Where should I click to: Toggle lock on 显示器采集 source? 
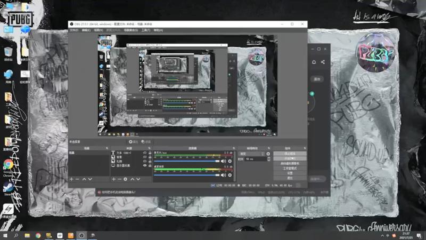150,165
